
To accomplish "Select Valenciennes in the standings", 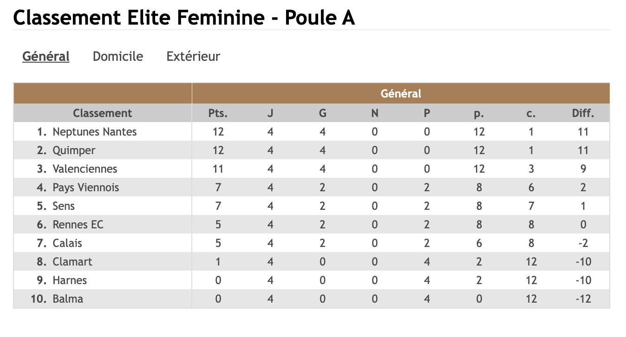I will 85,169.
